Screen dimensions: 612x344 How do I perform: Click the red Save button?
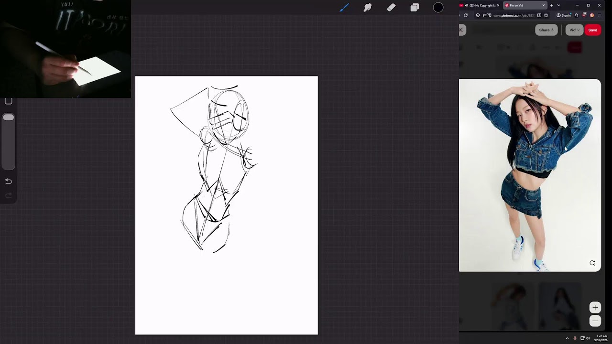coord(593,30)
